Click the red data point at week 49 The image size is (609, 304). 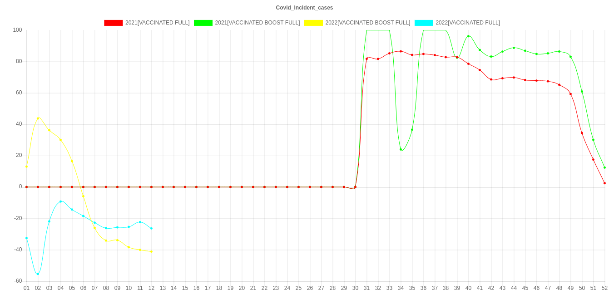(x=570, y=94)
